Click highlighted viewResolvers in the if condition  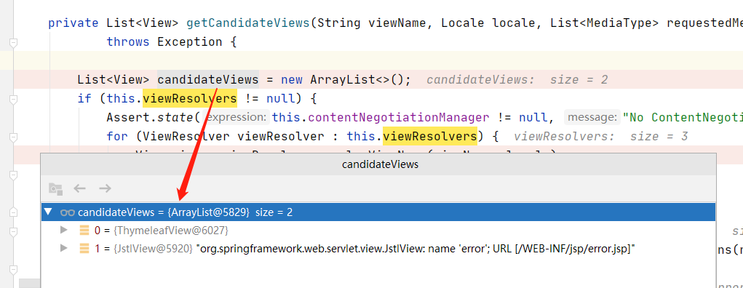(189, 98)
